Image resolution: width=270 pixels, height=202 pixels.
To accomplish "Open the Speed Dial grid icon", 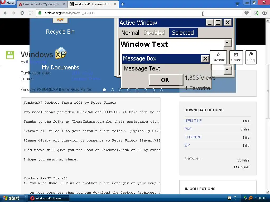I will (31, 13).
